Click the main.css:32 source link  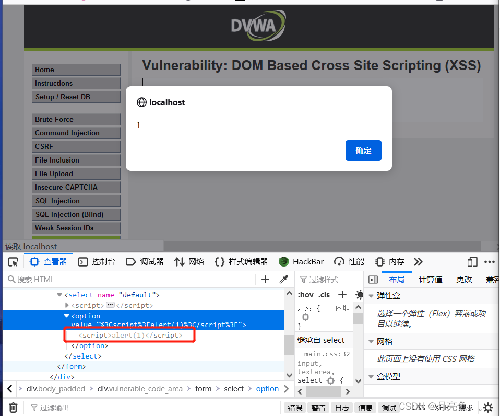[x=327, y=354]
